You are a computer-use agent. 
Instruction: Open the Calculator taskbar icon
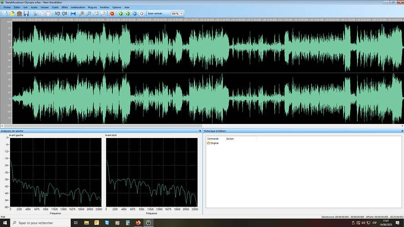click(127, 223)
